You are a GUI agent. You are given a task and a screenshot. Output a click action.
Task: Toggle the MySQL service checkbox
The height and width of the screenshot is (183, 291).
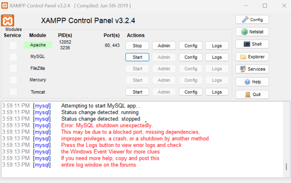(13, 57)
